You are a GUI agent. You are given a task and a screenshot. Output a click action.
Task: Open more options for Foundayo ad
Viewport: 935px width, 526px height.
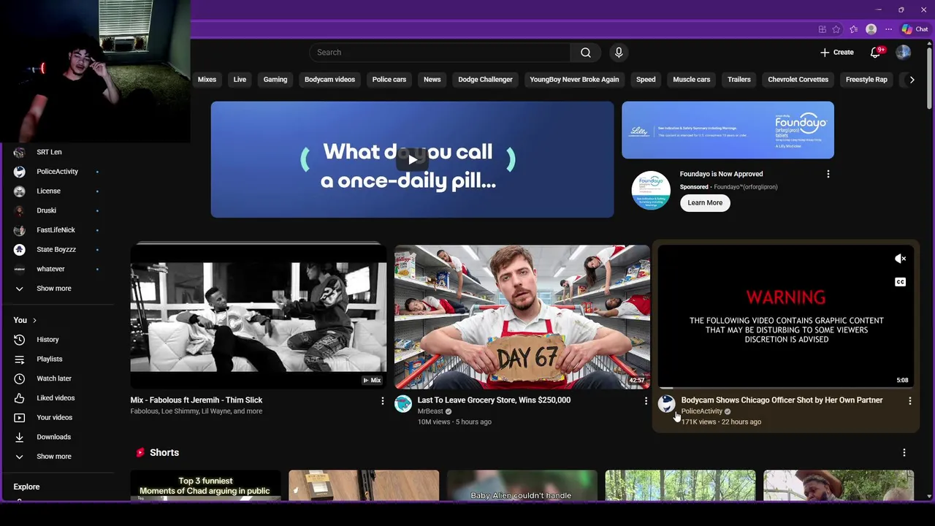point(828,174)
